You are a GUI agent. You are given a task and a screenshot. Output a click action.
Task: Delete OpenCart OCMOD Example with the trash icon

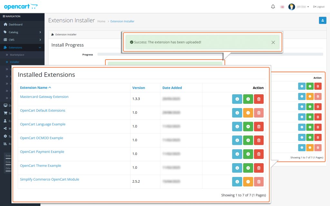tap(258, 140)
